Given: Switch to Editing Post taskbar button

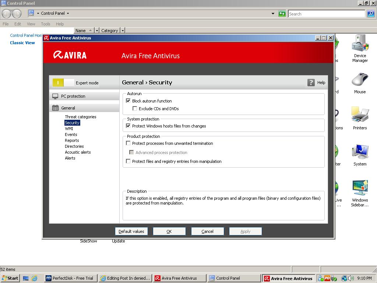Looking at the screenshot, I should pos(126,278).
